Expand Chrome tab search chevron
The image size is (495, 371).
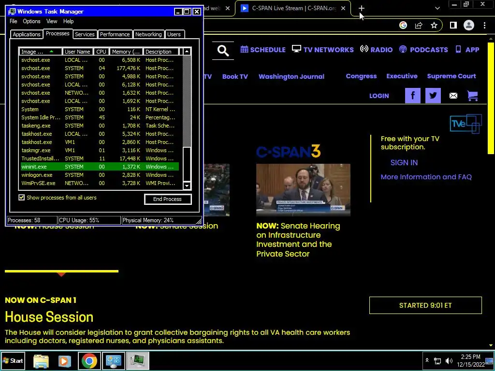(437, 8)
